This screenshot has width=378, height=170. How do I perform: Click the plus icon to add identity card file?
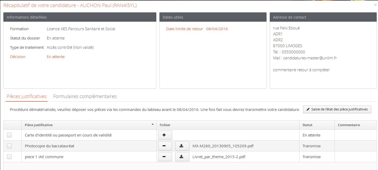click(x=165, y=135)
